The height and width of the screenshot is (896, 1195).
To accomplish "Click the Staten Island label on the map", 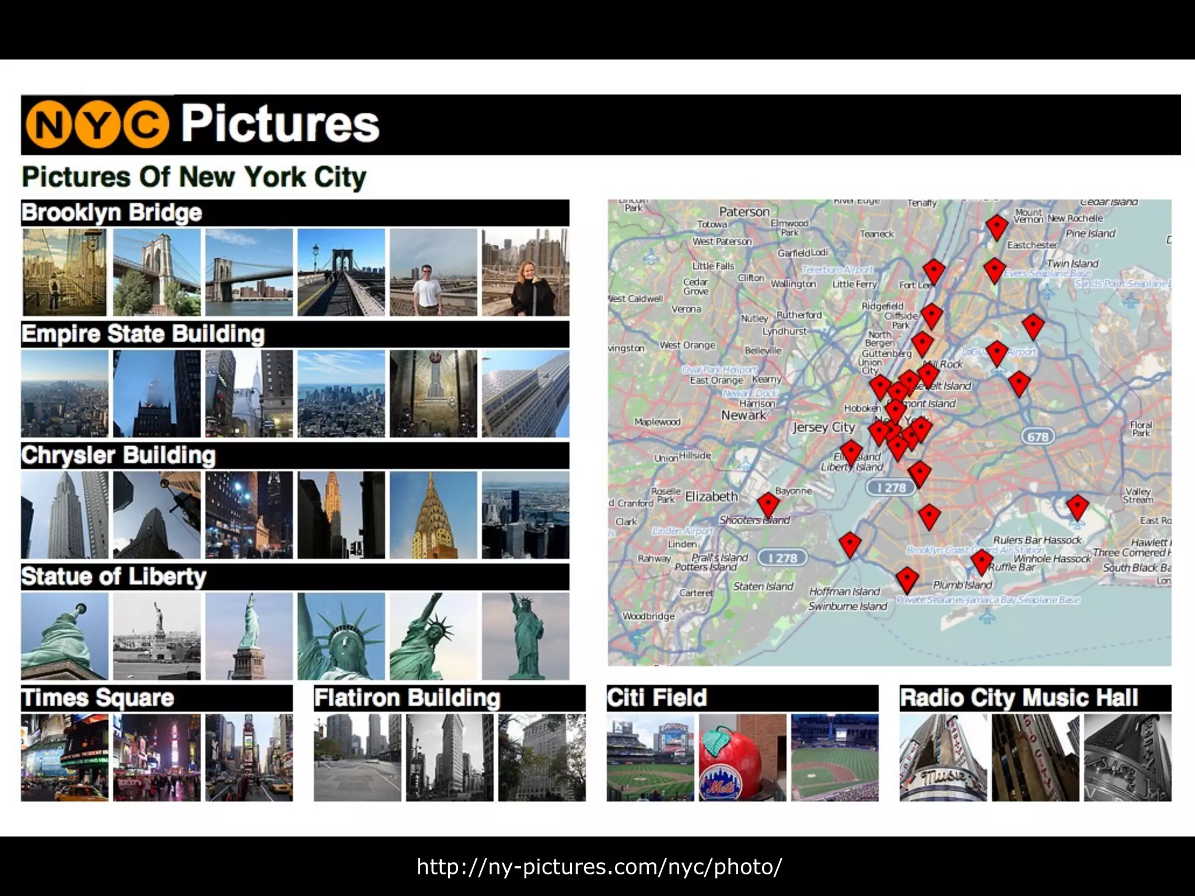I will pyautogui.click(x=763, y=587).
